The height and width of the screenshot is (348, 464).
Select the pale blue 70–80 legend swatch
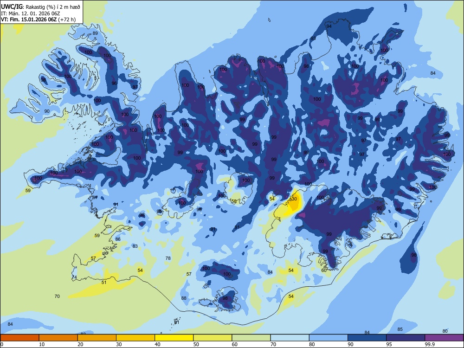(290, 338)
